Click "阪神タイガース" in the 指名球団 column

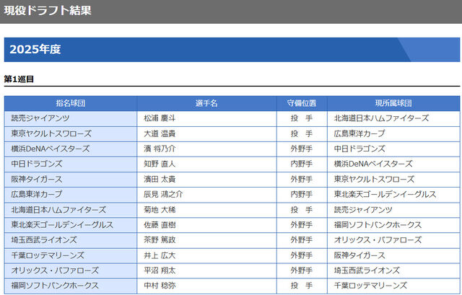[37, 180]
